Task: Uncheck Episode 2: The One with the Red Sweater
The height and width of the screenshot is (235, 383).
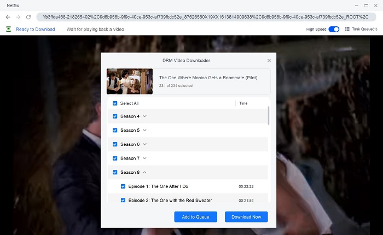Action: point(123,201)
